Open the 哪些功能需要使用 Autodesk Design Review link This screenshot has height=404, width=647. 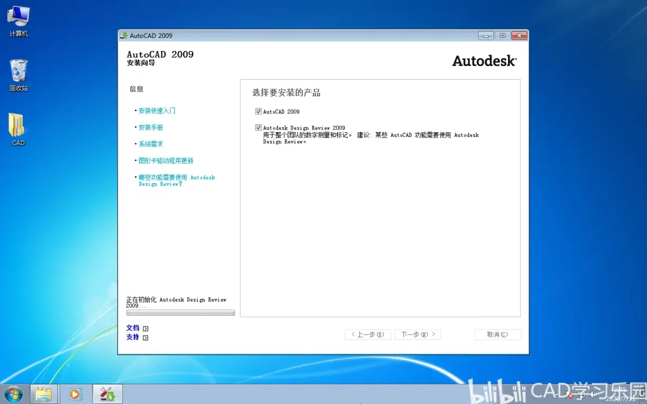tap(176, 181)
